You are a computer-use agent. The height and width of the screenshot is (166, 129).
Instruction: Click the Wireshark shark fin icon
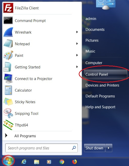point(8,32)
